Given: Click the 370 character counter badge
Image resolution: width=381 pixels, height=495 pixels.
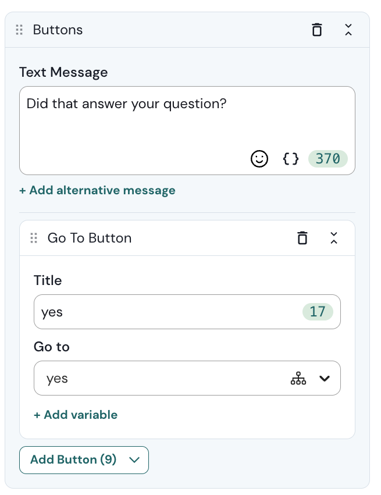Looking at the screenshot, I should pyautogui.click(x=328, y=158).
